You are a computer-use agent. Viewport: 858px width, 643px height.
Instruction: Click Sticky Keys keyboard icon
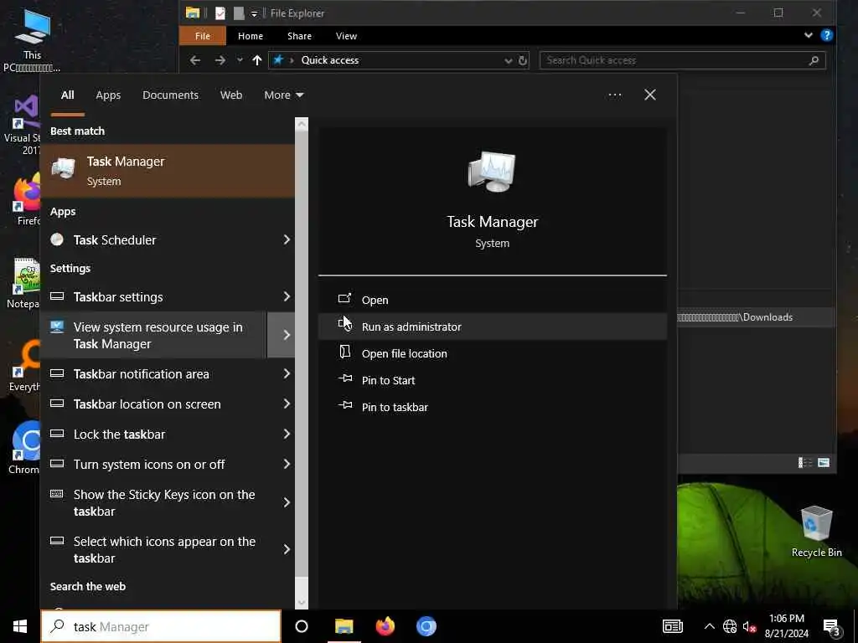click(x=57, y=494)
